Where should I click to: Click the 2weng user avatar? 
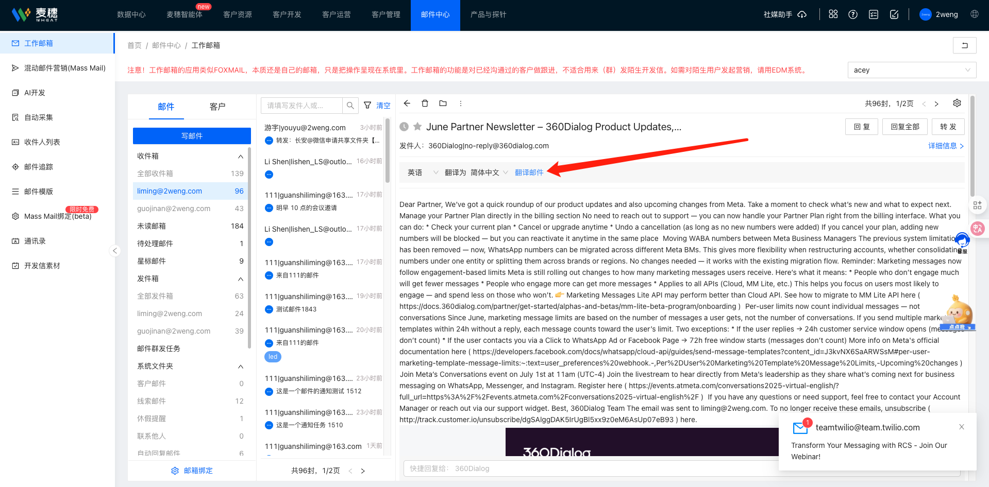pyautogui.click(x=926, y=14)
